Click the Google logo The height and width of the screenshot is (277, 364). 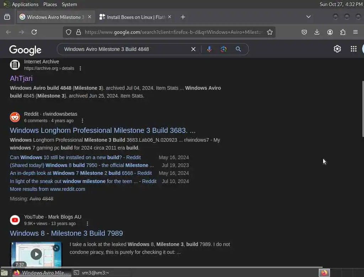coord(25,50)
